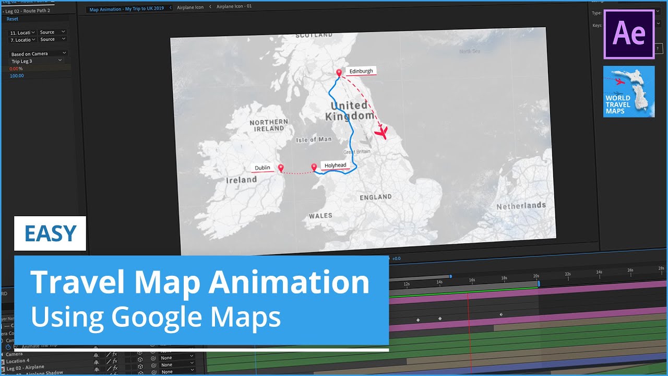This screenshot has width=668, height=376.
Task: Select the red airplane icon on map
Action: (x=383, y=132)
